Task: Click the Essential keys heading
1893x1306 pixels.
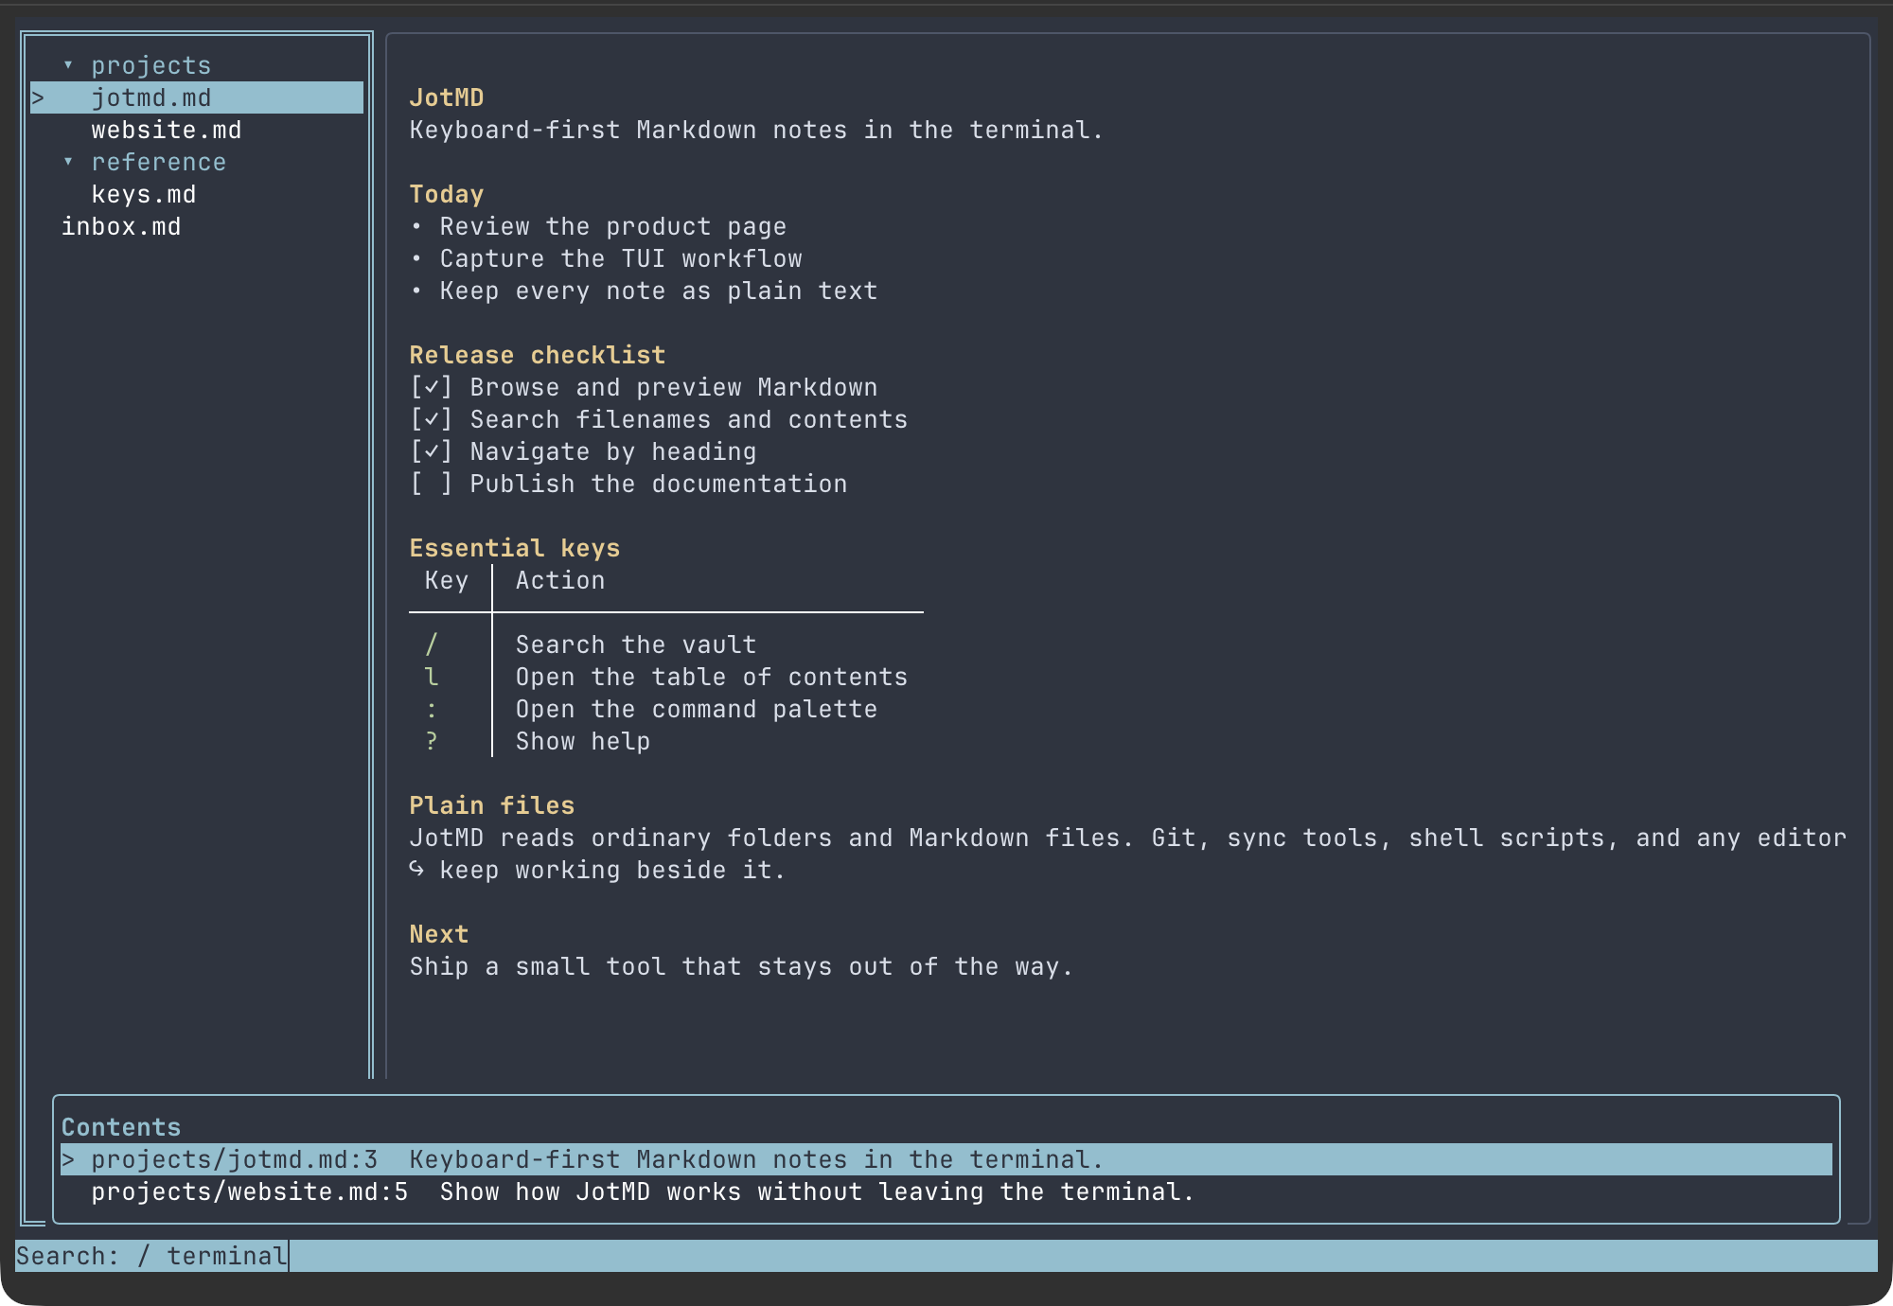Action: [x=515, y=548]
